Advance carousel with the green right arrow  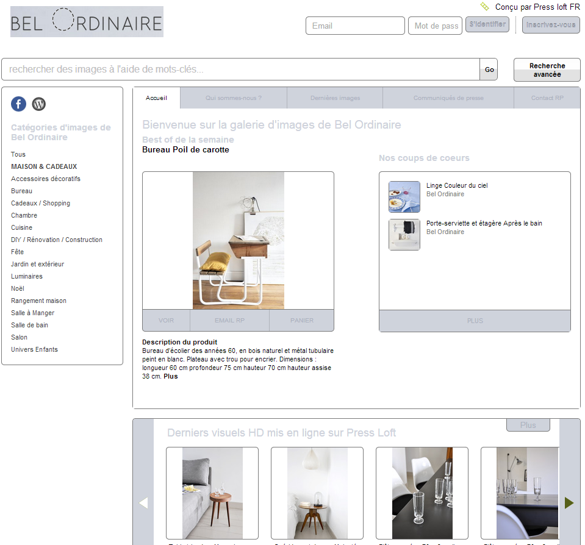click(x=569, y=503)
